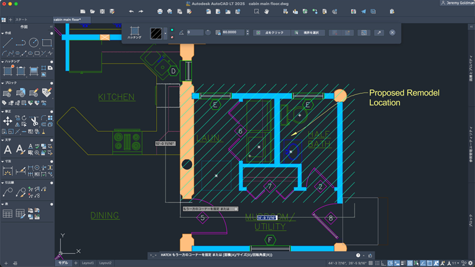The width and height of the screenshot is (475, 267).
Task: Select the Fillet tool
Action: click(x=43, y=117)
